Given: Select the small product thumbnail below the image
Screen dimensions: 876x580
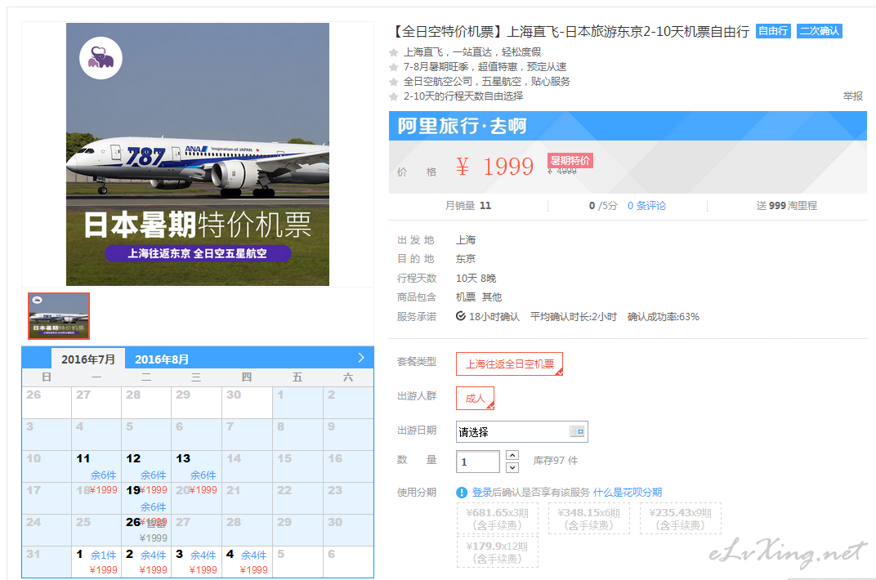Looking at the screenshot, I should [59, 316].
